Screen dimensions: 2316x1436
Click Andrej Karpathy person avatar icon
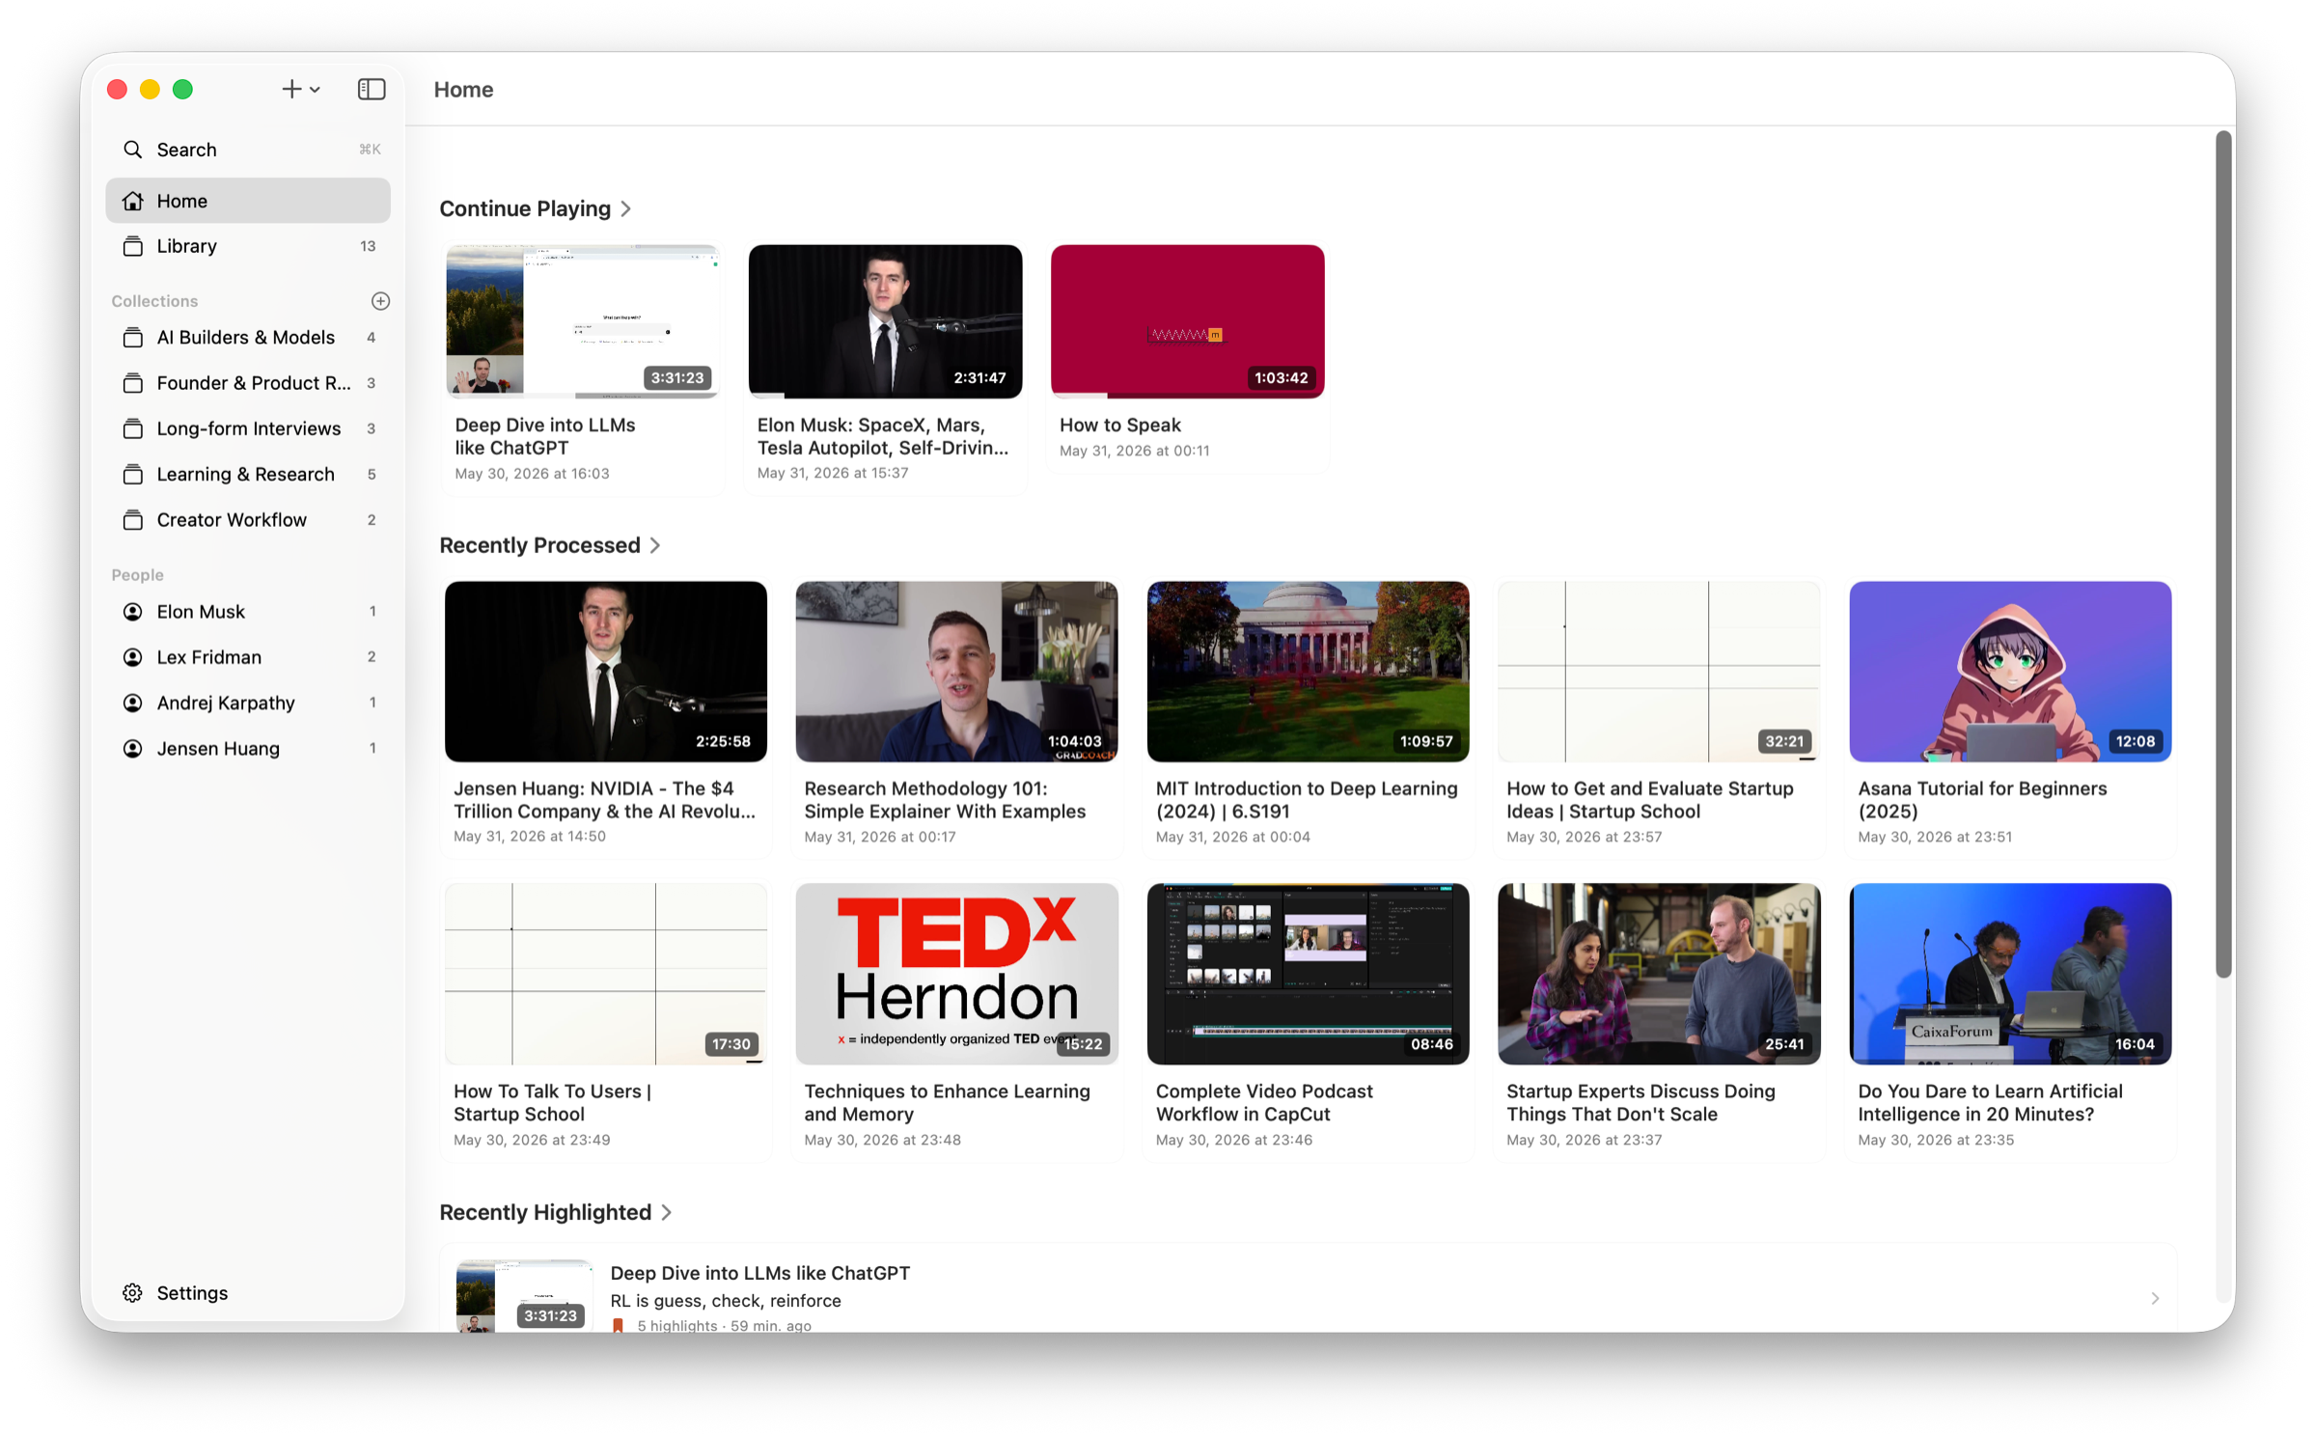[x=133, y=703]
